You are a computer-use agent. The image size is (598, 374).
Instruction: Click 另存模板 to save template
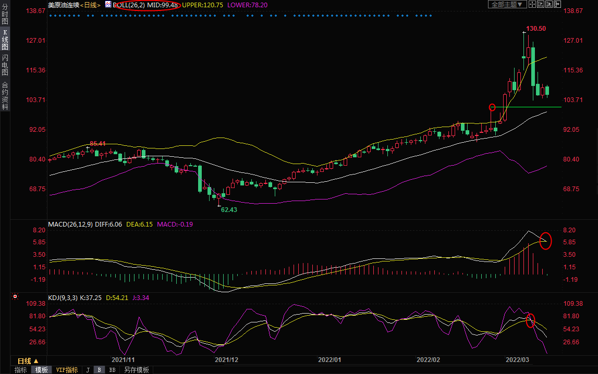click(136, 370)
